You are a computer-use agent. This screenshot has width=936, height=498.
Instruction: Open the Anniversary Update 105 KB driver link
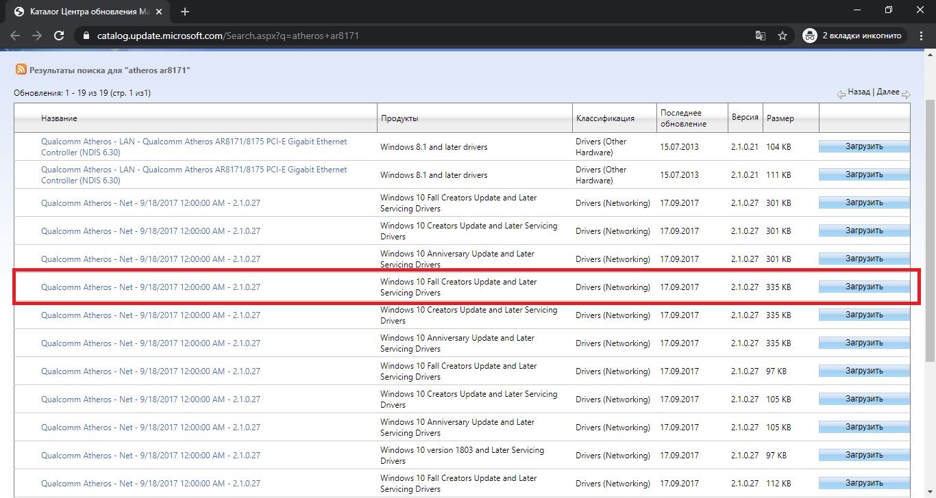pyautogui.click(x=151, y=428)
